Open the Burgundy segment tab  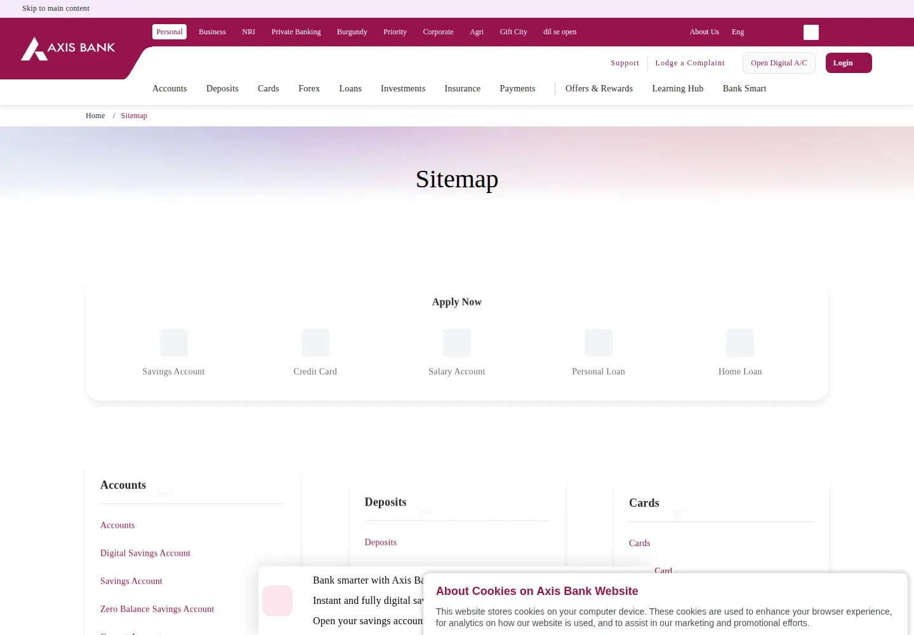click(352, 32)
